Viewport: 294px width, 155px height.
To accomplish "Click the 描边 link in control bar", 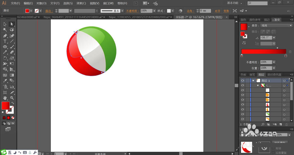I will point(49,11).
